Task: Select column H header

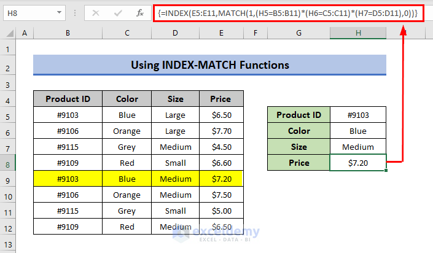Action: click(358, 33)
